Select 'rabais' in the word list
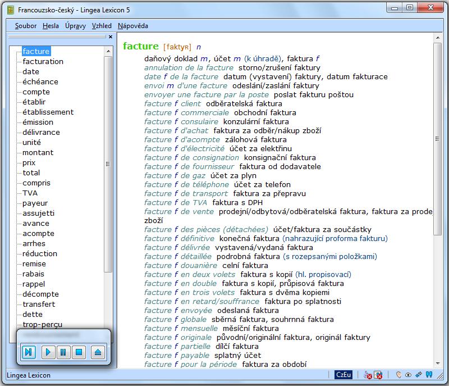The height and width of the screenshot is (386, 449). [x=34, y=274]
